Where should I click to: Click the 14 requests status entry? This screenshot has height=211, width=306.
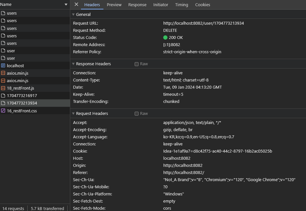click(x=13, y=208)
